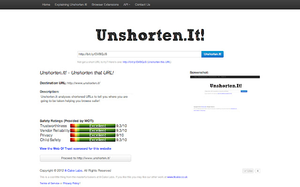Open the Home nav link
Screen dimensions: 300x187
click(46, 5)
